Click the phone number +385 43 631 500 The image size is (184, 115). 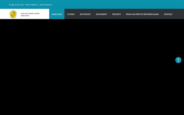coord(17,5)
